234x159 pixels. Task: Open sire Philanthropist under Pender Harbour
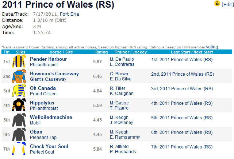(44, 65)
